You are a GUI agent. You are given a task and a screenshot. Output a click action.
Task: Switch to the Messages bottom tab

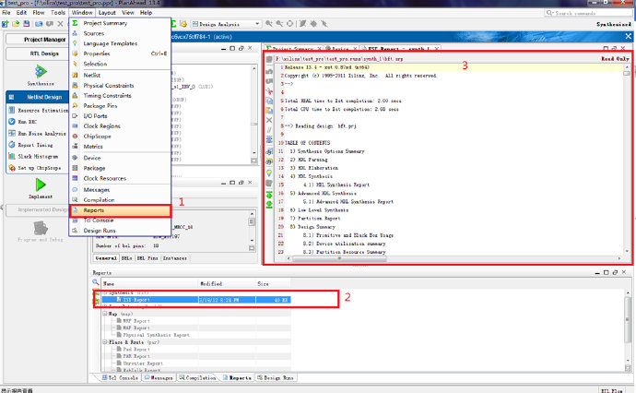159,377
